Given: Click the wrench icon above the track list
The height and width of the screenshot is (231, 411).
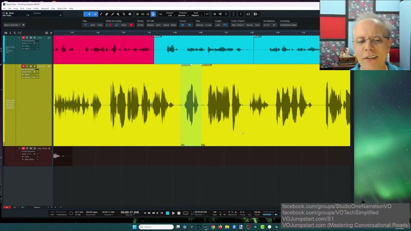Looking at the screenshot, I should (14, 33).
